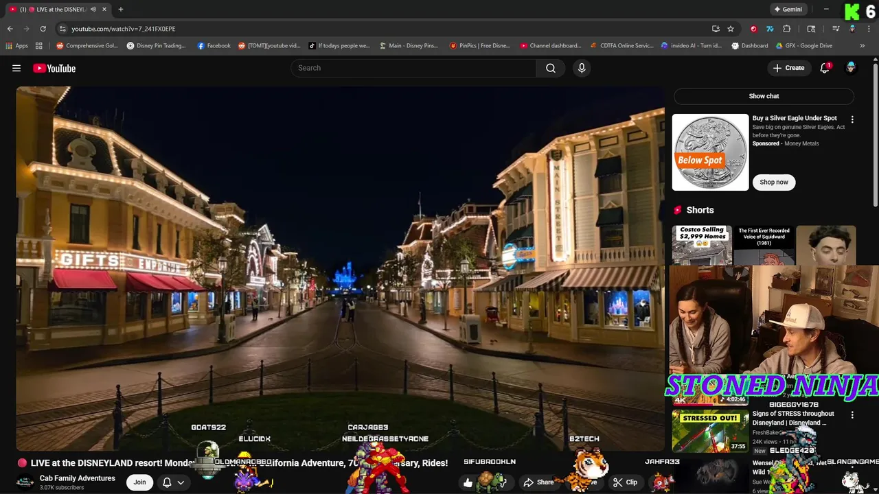Click the Shorts section heading

click(700, 210)
